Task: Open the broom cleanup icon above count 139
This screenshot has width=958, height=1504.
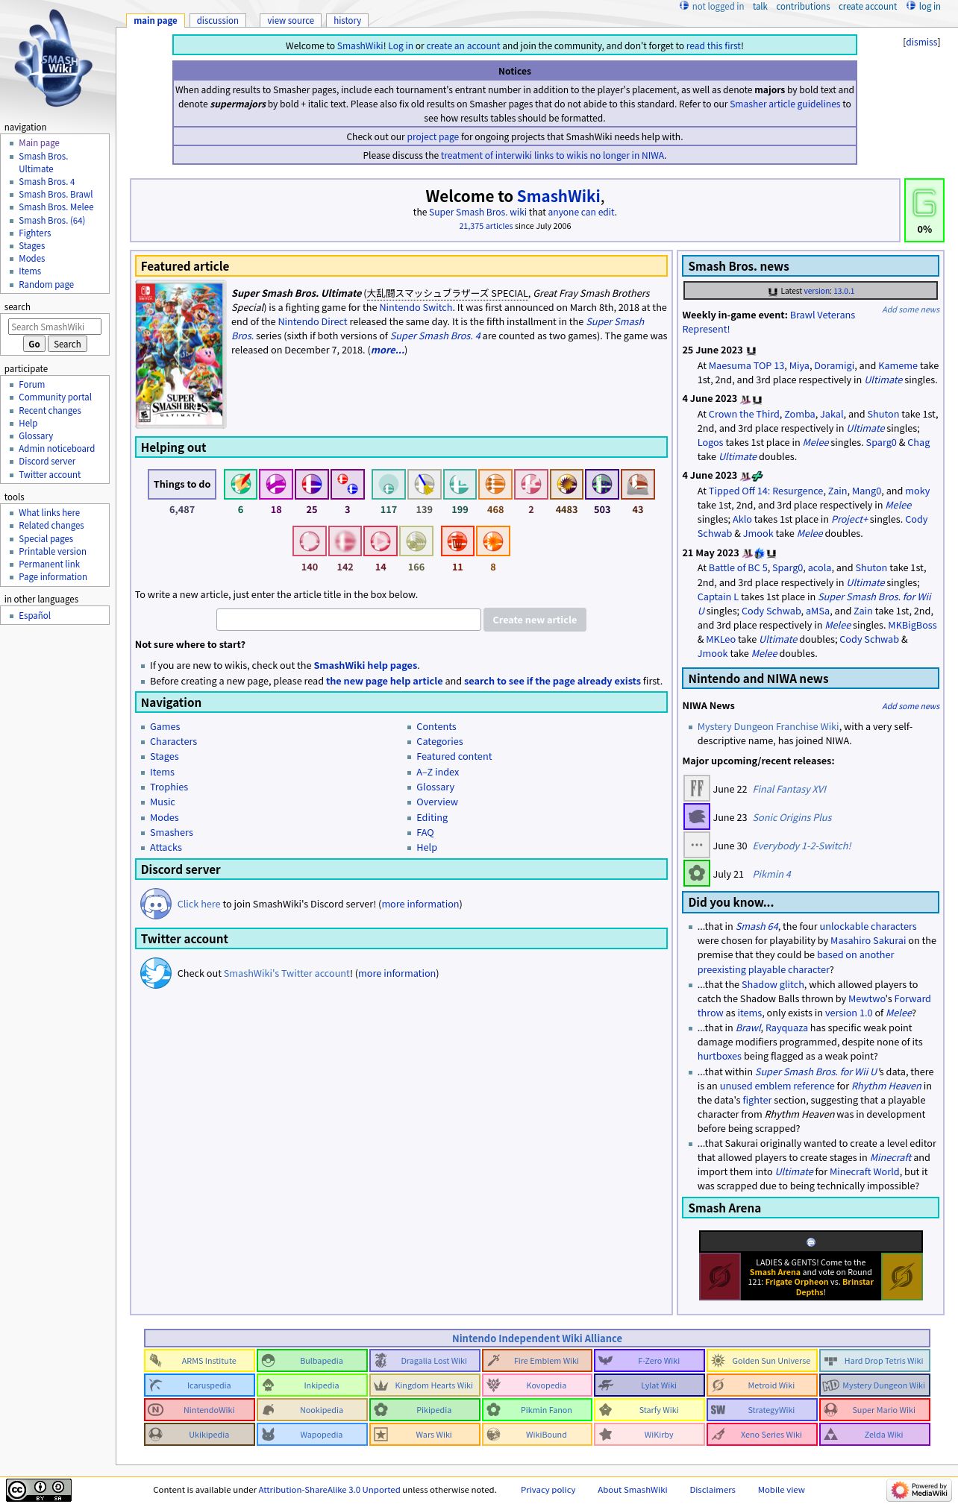Action: [425, 484]
